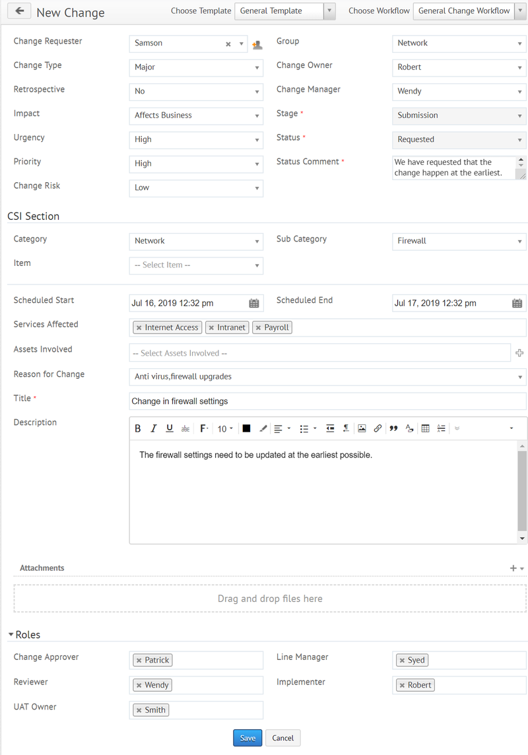Open the Change Risk dropdown
The width and height of the screenshot is (528, 755).
click(x=196, y=188)
